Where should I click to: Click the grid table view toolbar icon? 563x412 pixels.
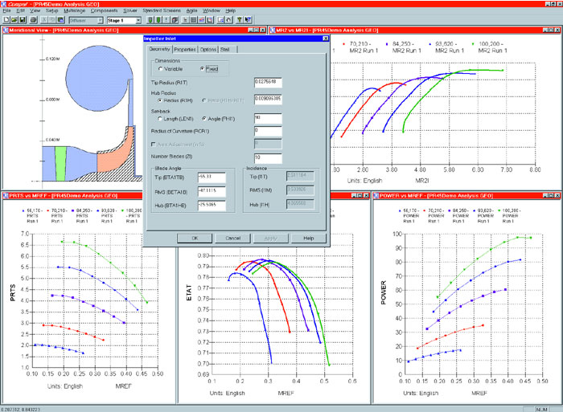(x=193, y=20)
